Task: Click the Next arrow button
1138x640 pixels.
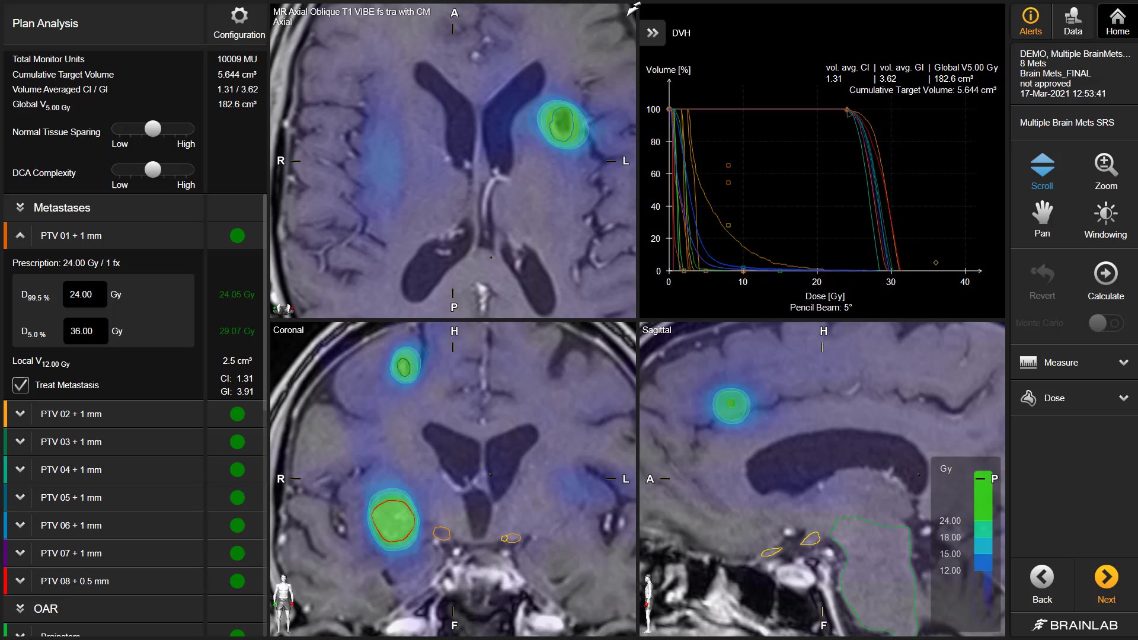Action: (x=1106, y=577)
